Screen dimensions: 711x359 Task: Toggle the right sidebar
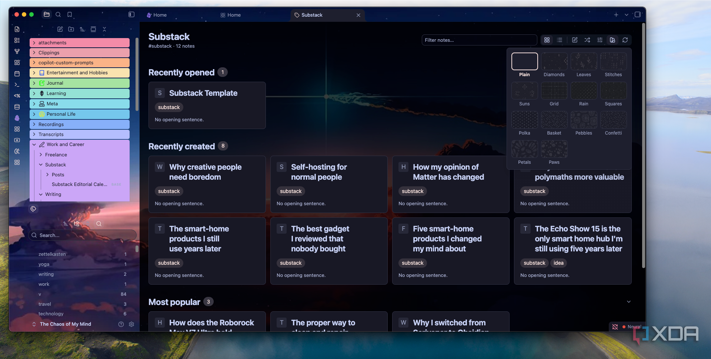tap(638, 14)
